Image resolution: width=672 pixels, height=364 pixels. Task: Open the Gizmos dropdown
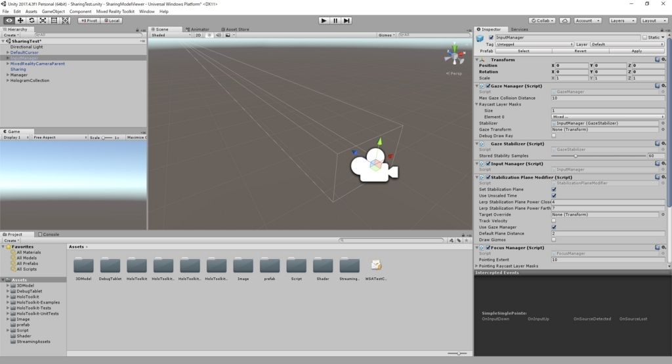pos(386,35)
